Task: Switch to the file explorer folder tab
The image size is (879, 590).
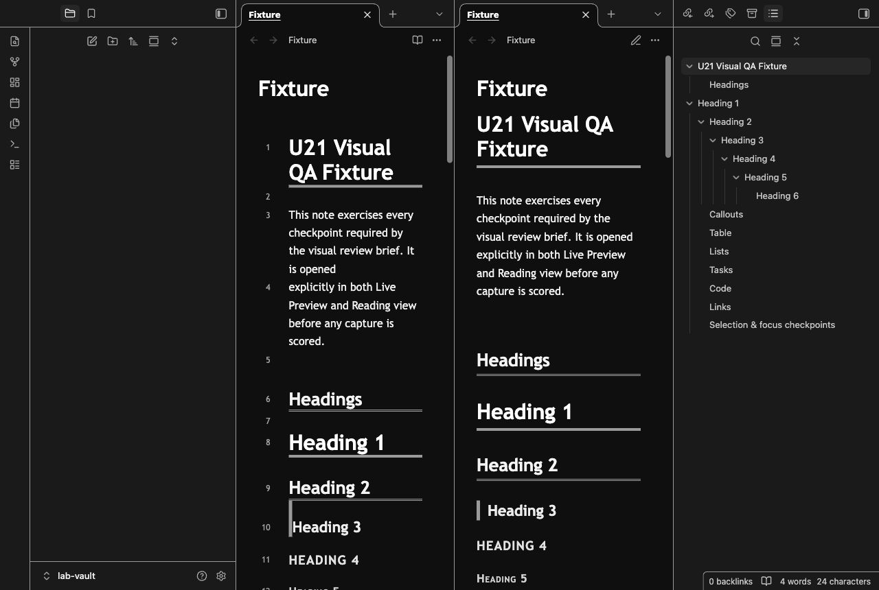Action: (x=69, y=14)
